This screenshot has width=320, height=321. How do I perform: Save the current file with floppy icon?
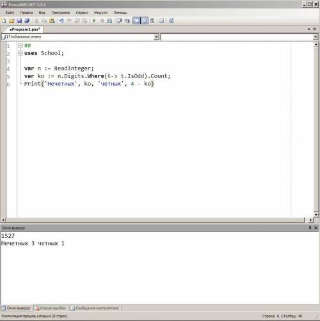pos(19,20)
